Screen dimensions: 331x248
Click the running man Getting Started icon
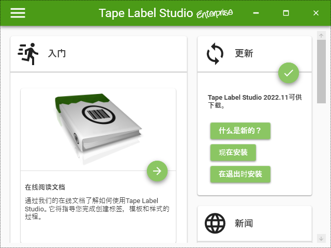tap(28, 54)
